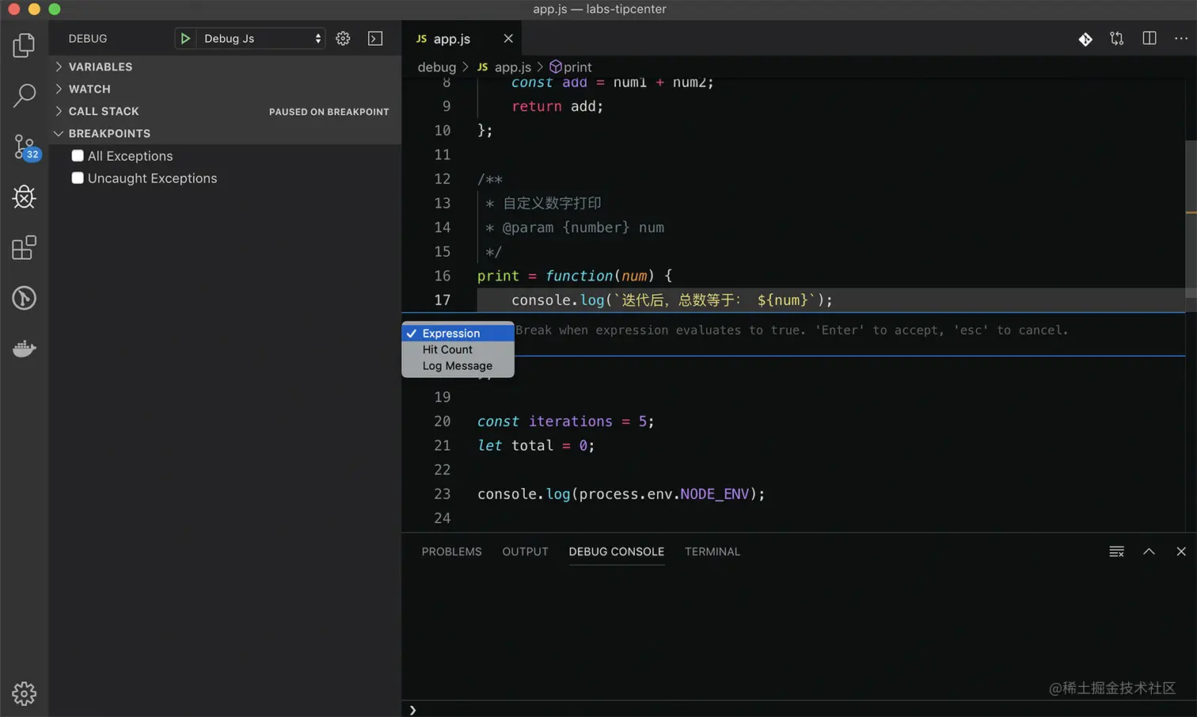This screenshot has height=717, width=1197.
Task: Switch to the Problems panel tab
Action: click(x=451, y=551)
